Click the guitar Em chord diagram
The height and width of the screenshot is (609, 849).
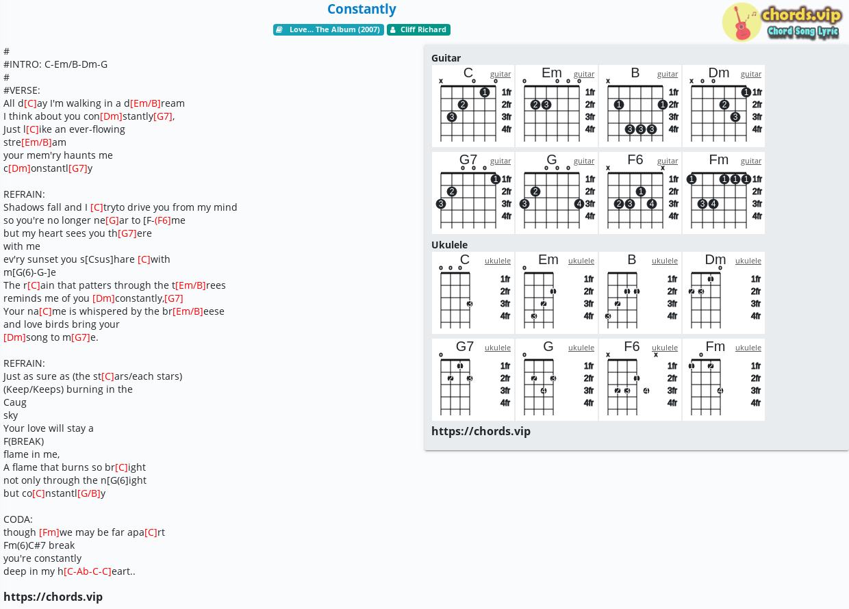point(557,106)
